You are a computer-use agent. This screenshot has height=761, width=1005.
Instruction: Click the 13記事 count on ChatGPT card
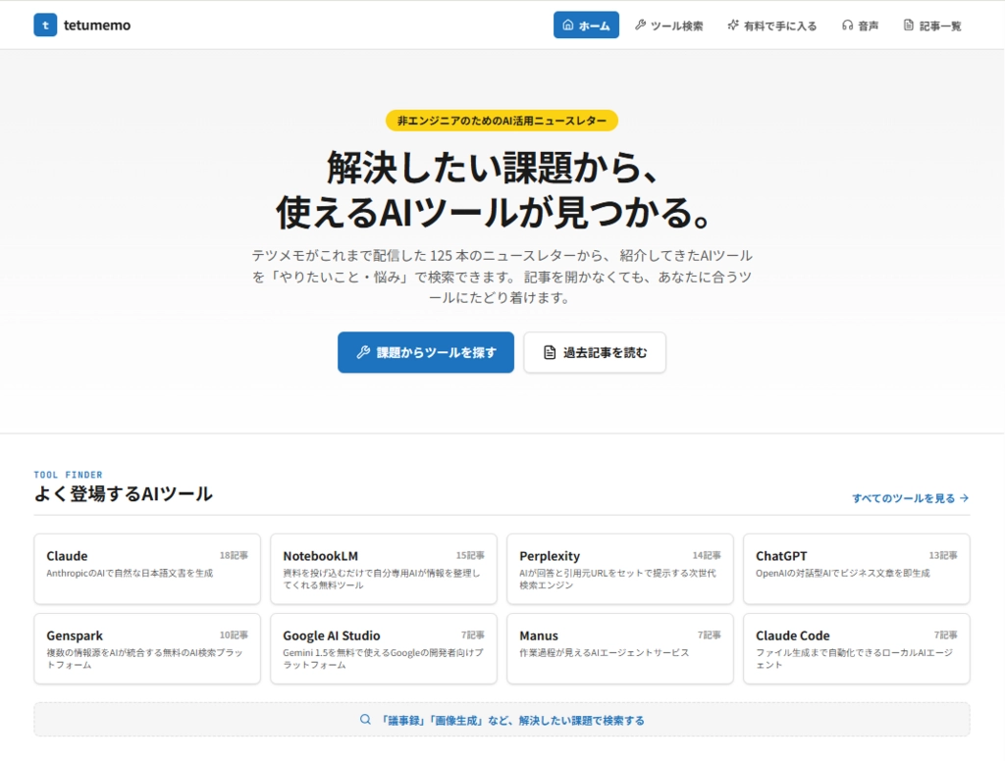point(943,555)
